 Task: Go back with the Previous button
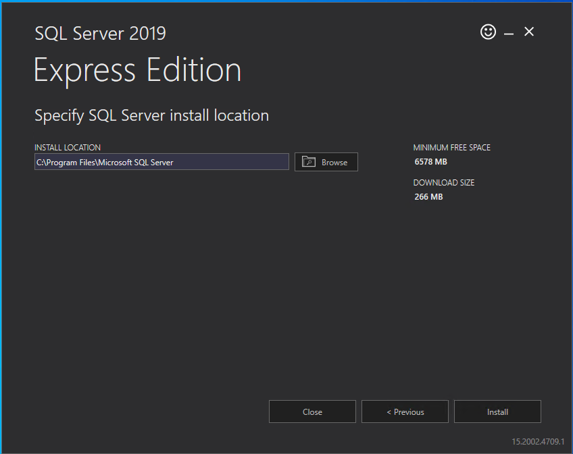pyautogui.click(x=405, y=412)
